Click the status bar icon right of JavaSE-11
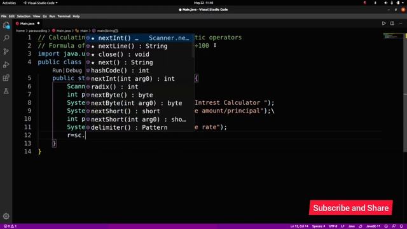Screen dimensions: 407x229 (386, 226)
